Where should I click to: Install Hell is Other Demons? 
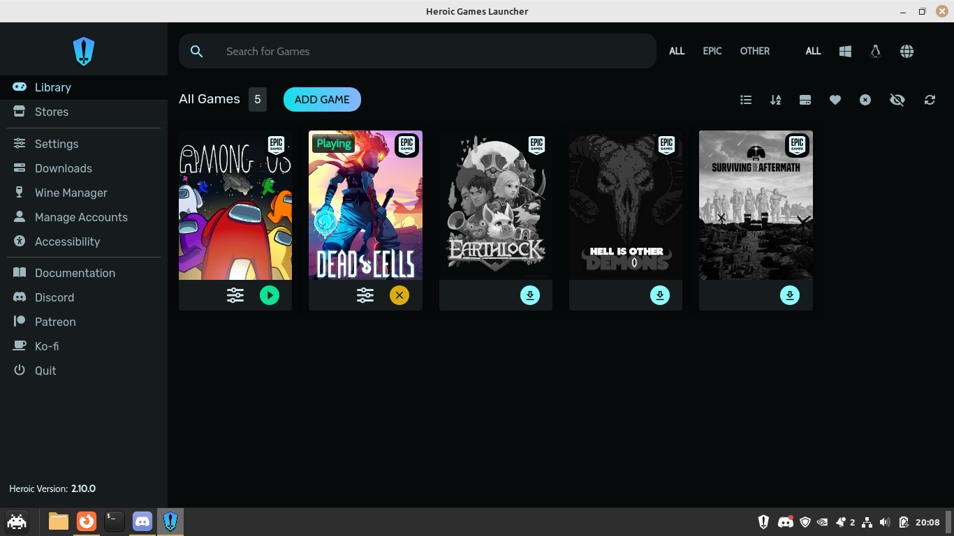click(660, 295)
